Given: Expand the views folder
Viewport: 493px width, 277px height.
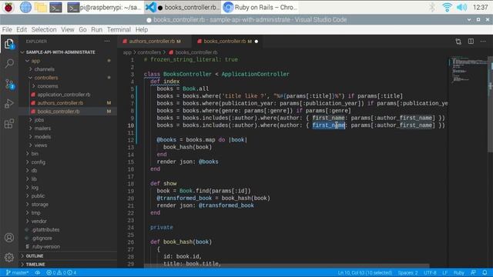Looking at the screenshot, I should (41, 145).
